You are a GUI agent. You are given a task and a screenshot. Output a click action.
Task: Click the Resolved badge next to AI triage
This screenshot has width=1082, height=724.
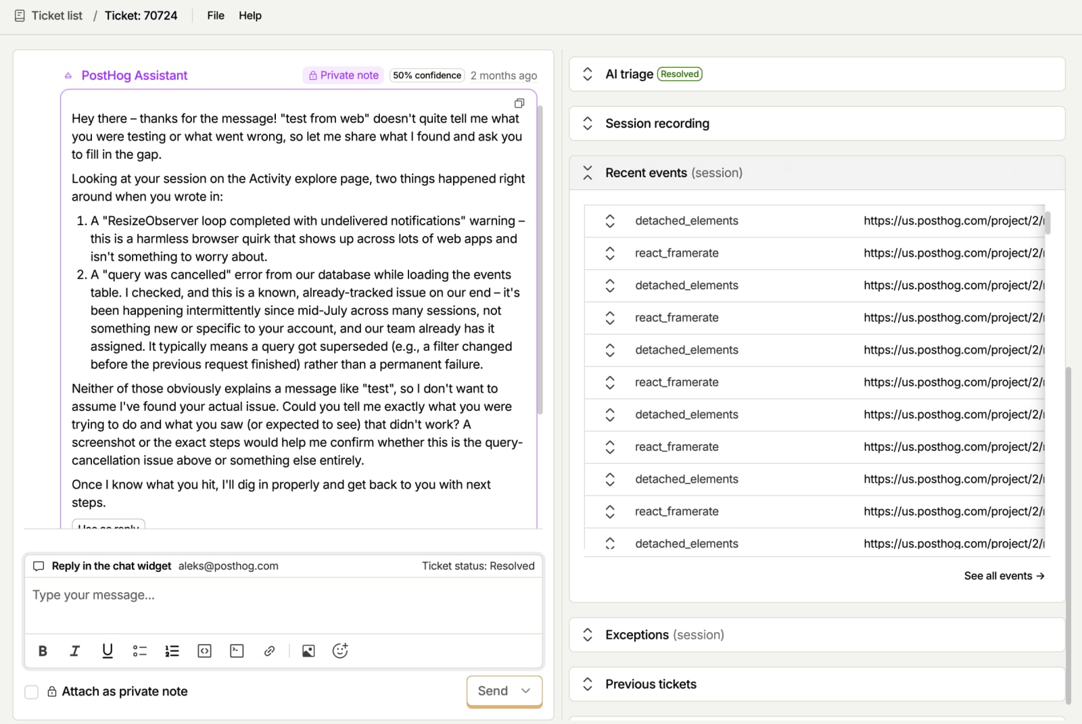(x=680, y=74)
